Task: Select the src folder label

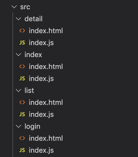Action: [x=25, y=7]
